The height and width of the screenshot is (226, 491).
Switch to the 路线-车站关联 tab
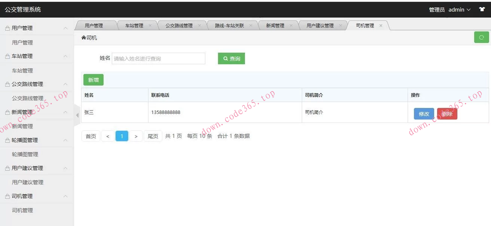(x=230, y=25)
